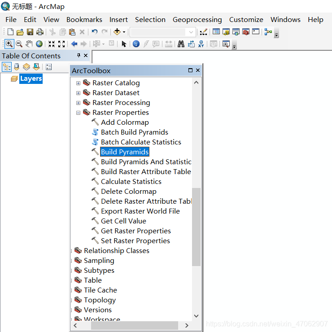
Task: Toggle List By Drawing Order view
Action: click(7, 67)
